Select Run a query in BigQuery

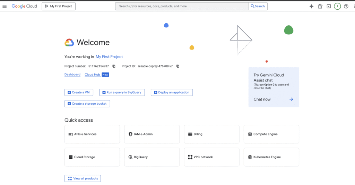122,92
